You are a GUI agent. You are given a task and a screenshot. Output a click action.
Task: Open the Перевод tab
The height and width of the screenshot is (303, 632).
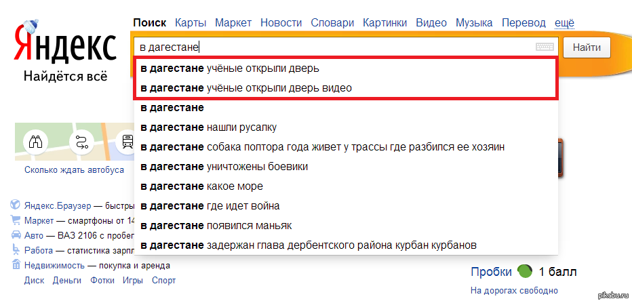click(524, 23)
